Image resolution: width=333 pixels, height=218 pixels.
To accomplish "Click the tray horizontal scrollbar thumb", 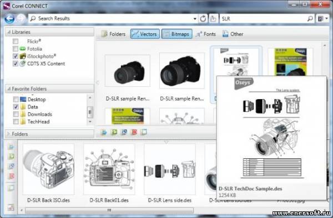I will click(109, 210).
